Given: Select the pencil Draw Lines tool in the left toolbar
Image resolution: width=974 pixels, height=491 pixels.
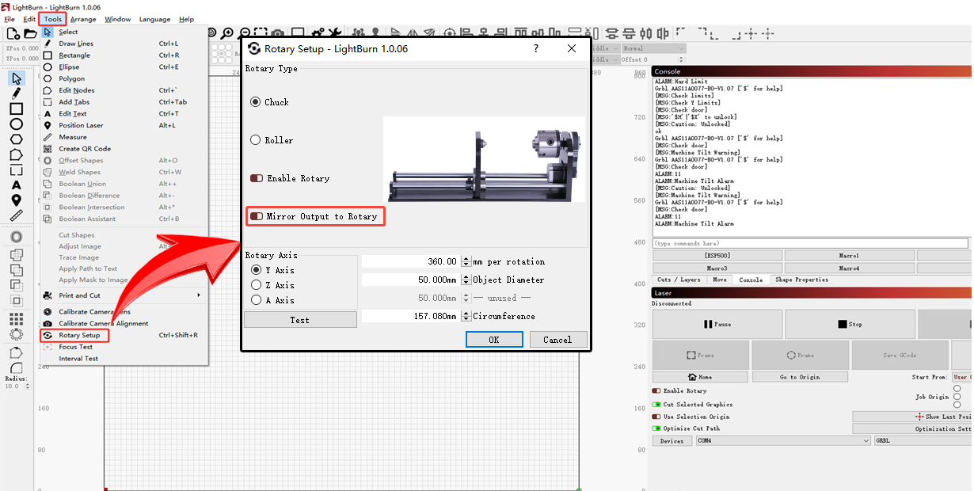Looking at the screenshot, I should point(17,93).
